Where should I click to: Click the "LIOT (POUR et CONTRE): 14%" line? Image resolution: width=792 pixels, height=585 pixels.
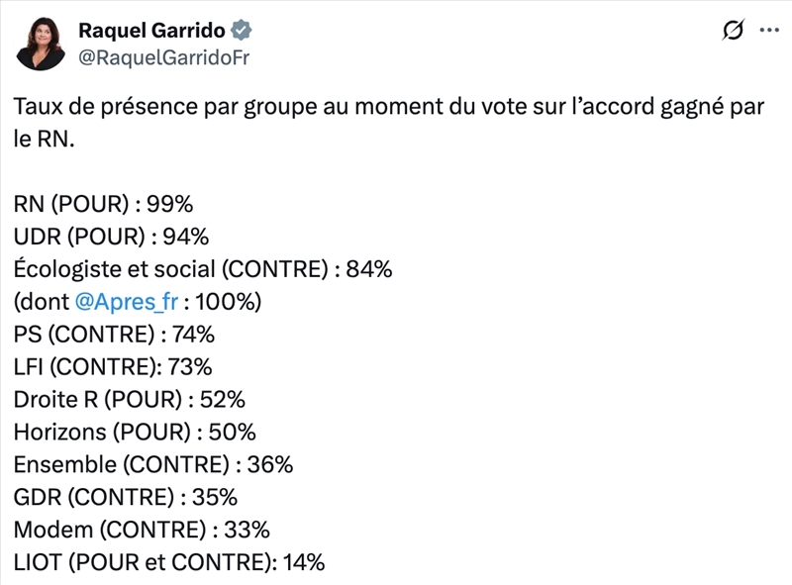coord(169,562)
